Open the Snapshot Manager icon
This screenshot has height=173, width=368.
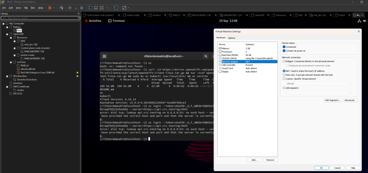(81, 8)
